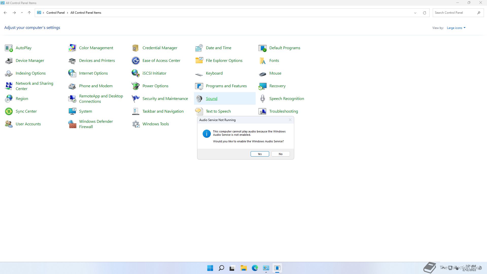The height and width of the screenshot is (274, 487).
Task: Click Control Panel in the breadcrumb
Action: (55, 13)
